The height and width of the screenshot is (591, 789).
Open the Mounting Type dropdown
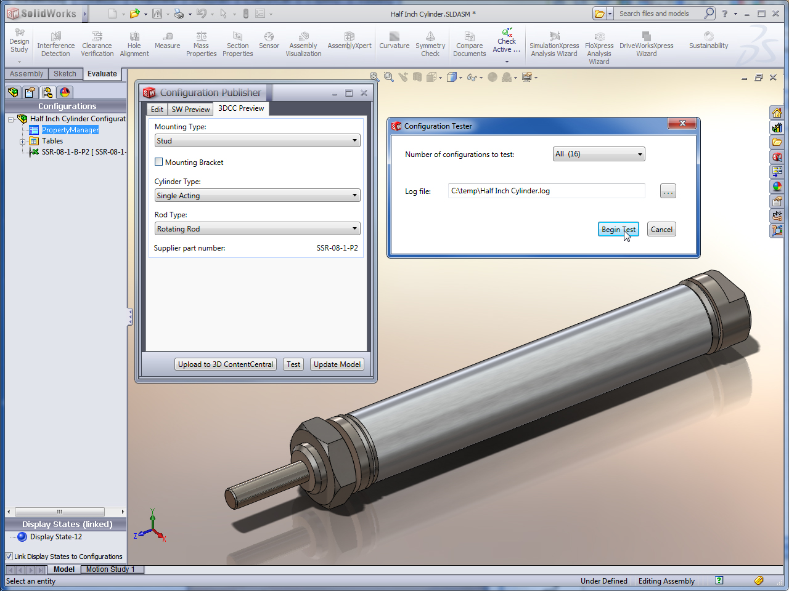point(257,141)
